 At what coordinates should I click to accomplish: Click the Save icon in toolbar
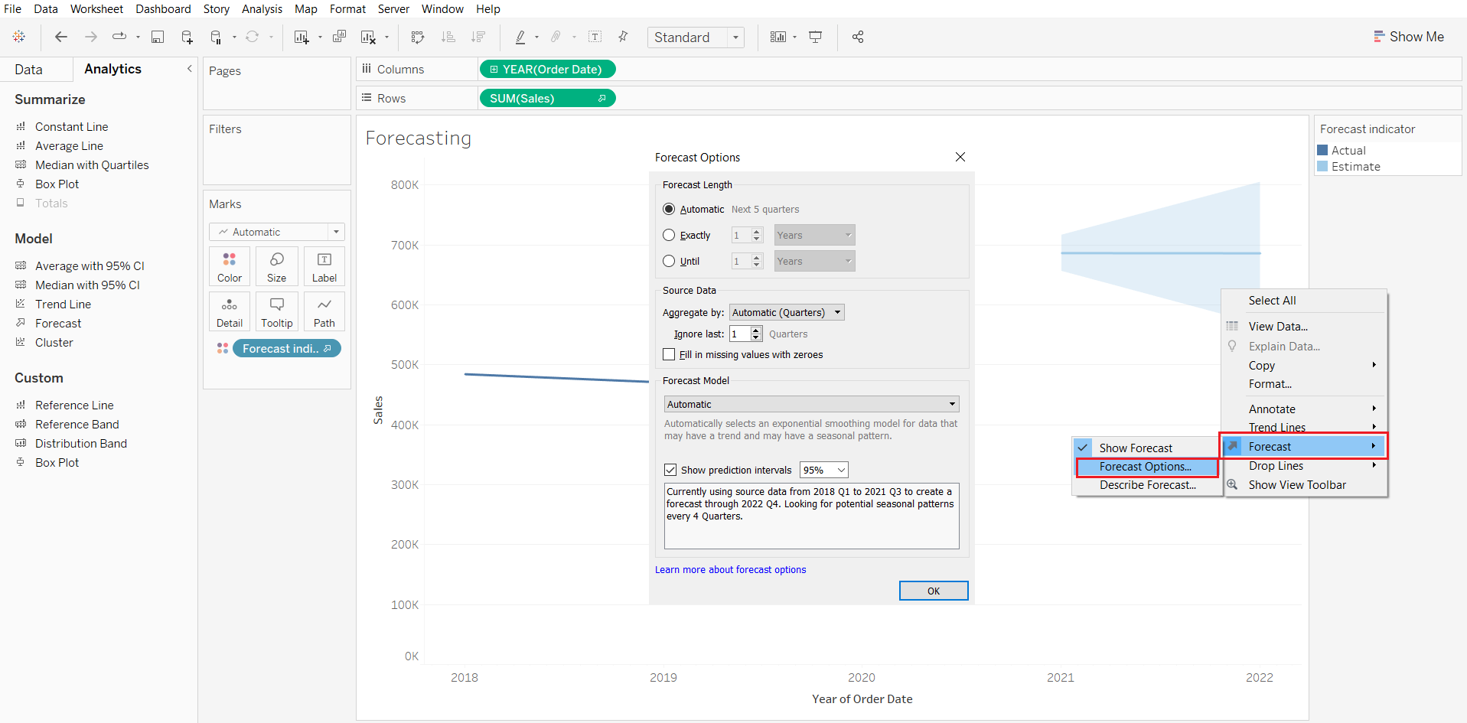(x=158, y=37)
